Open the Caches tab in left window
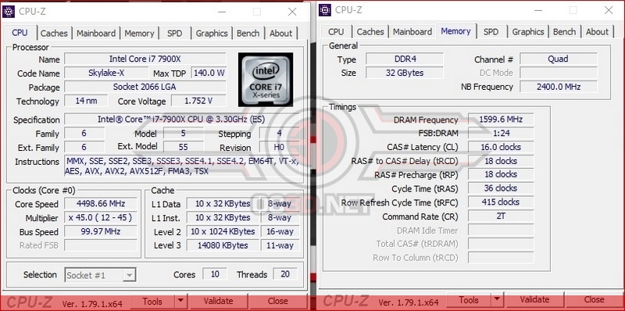This screenshot has height=311, width=625. pyautogui.click(x=54, y=33)
